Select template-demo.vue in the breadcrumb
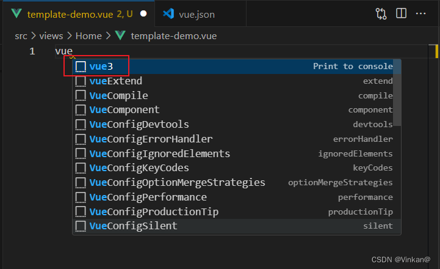This screenshot has height=269, width=440. [x=174, y=36]
